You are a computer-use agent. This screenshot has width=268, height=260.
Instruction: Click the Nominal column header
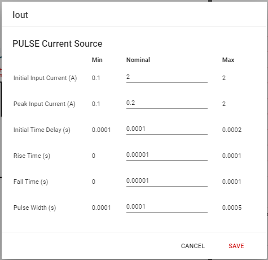[138, 60]
